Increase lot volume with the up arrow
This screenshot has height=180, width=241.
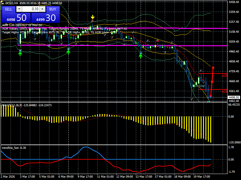click(x=42, y=9)
